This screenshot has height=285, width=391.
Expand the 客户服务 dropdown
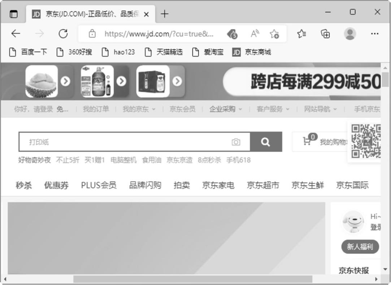pyautogui.click(x=273, y=109)
